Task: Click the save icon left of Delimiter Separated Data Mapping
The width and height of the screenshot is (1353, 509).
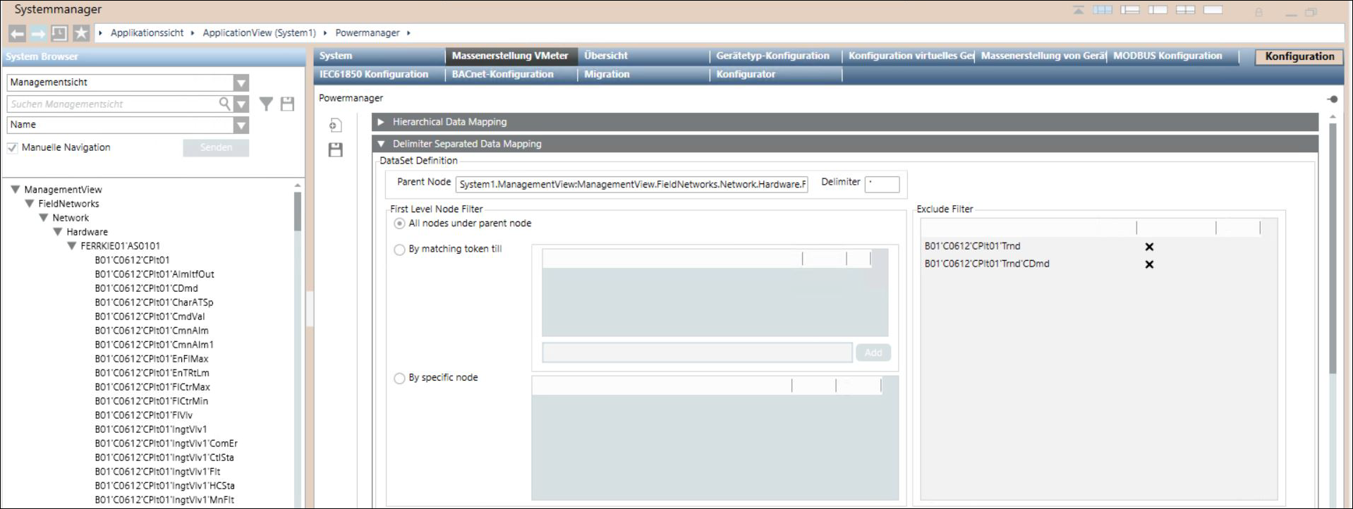Action: (x=335, y=149)
